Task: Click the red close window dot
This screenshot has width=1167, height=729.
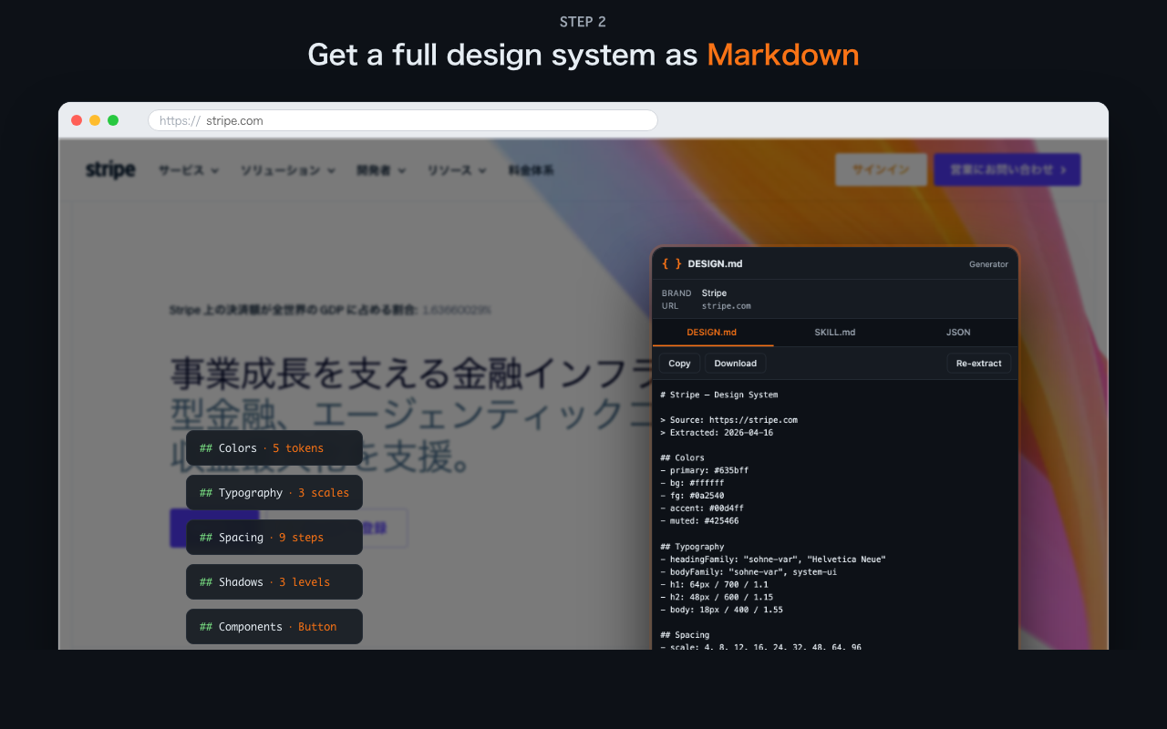Action: coord(77,120)
